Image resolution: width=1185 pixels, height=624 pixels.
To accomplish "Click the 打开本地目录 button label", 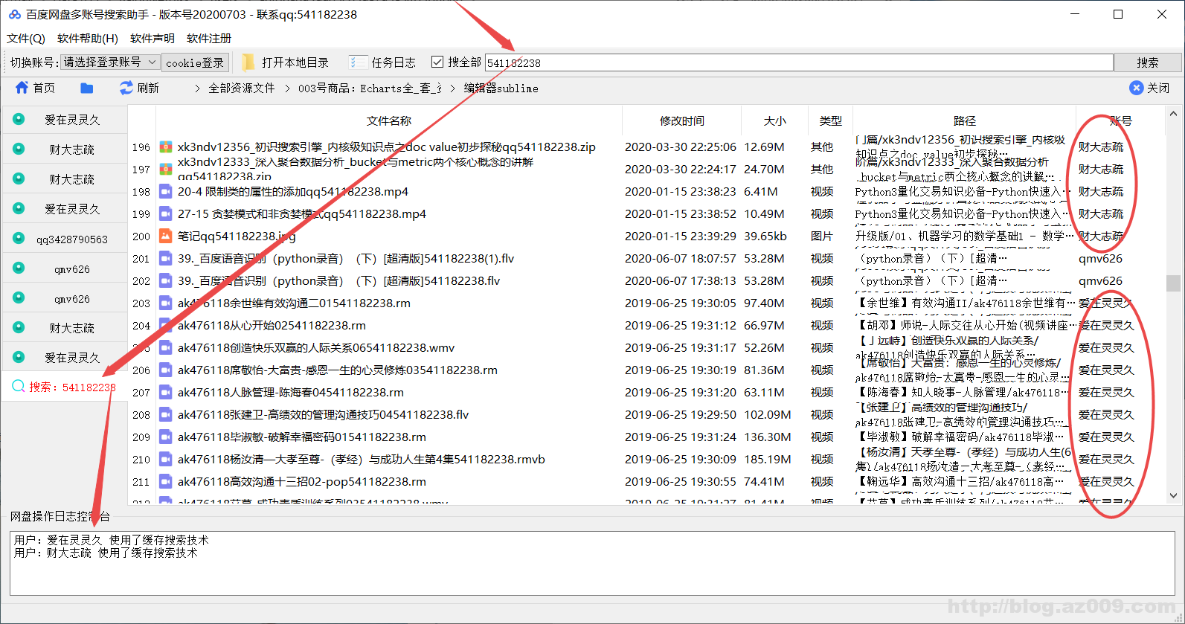I will [x=295, y=62].
